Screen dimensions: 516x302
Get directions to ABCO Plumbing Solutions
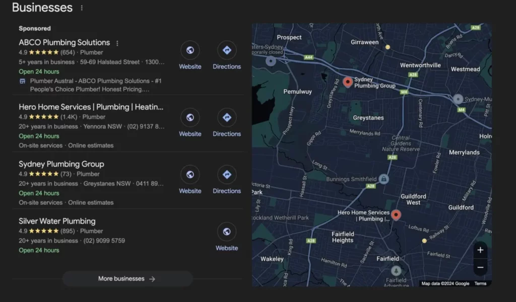click(227, 50)
